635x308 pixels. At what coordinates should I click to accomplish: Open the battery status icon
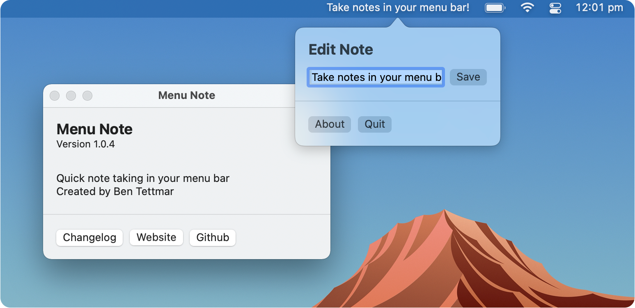(495, 8)
